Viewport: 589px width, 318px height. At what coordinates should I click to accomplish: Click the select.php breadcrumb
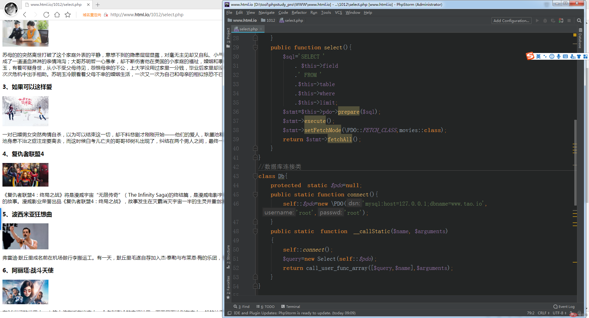coord(291,21)
